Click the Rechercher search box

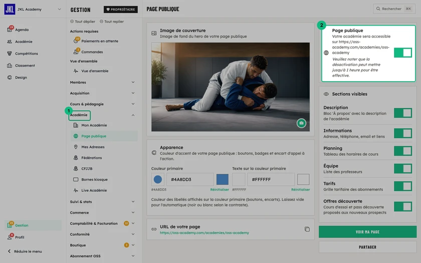394,9
